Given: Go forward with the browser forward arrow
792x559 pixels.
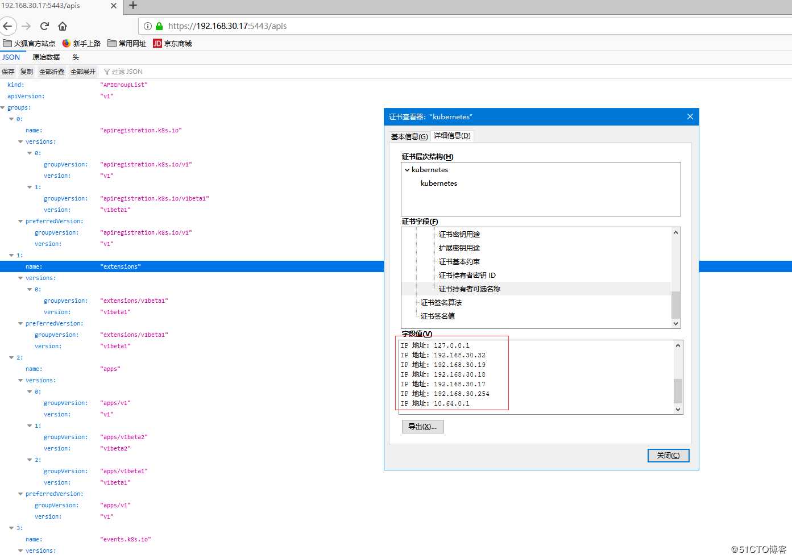Looking at the screenshot, I should pyautogui.click(x=26, y=26).
